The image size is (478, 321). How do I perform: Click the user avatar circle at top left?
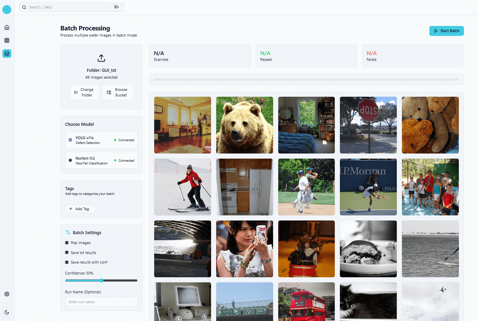tap(7, 10)
